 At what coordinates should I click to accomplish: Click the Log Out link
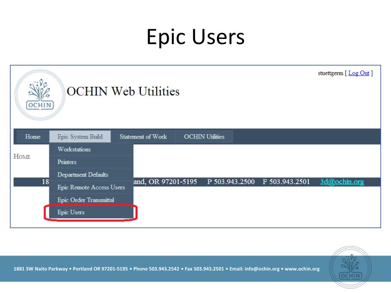[x=359, y=73]
